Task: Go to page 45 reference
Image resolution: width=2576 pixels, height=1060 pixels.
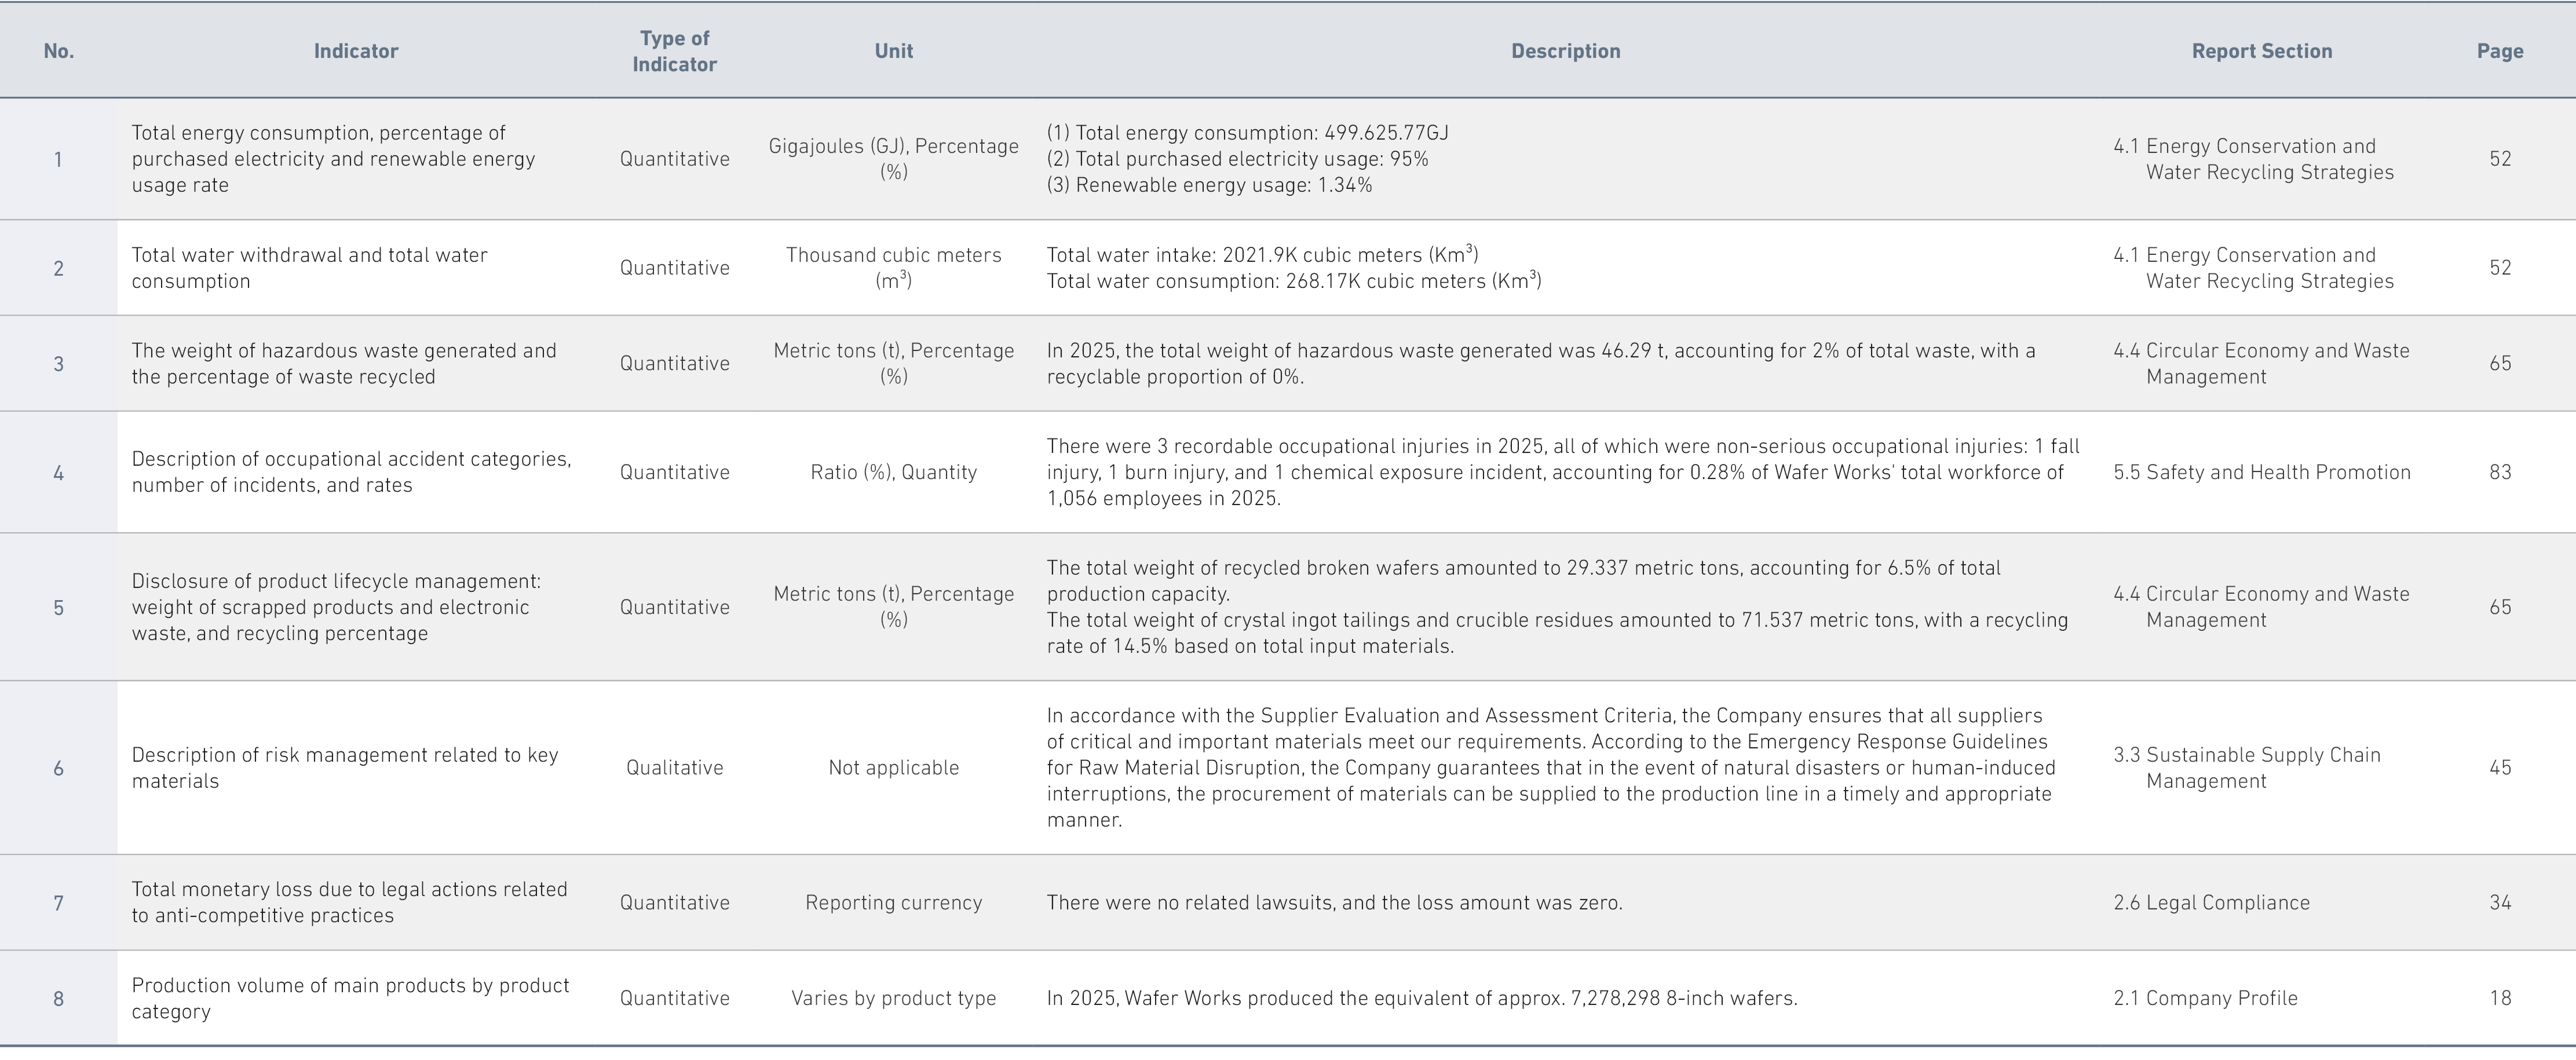Action: pyautogui.click(x=2500, y=768)
